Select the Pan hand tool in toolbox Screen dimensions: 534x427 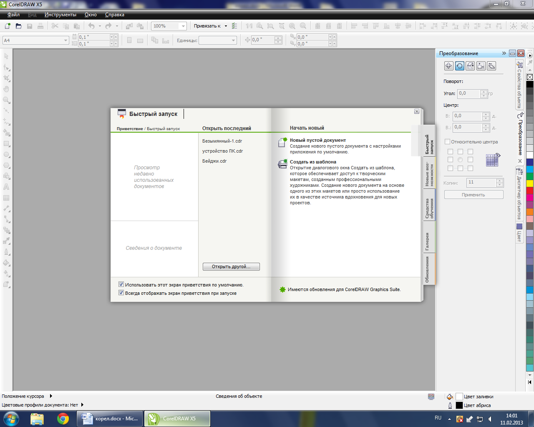point(6,89)
